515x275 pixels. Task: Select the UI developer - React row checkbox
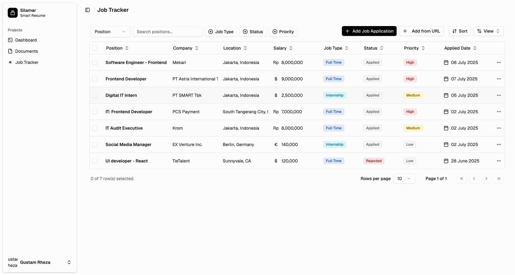pyautogui.click(x=95, y=161)
